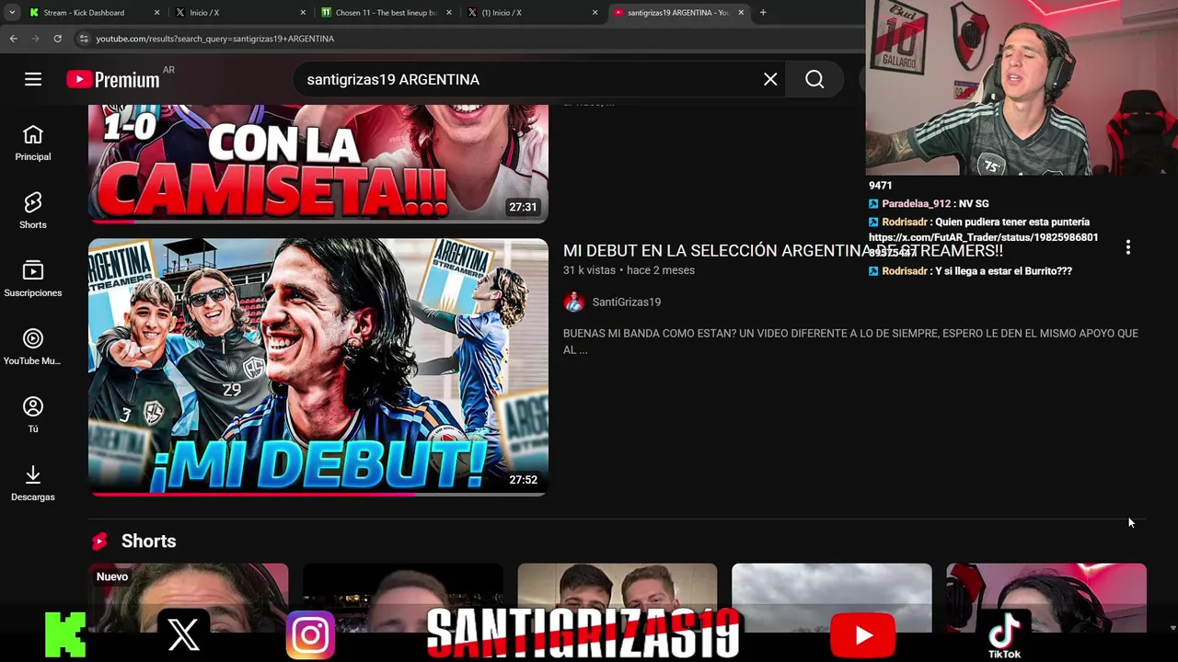Click the address bar URL
Viewport: 1178px width, 662px height.
click(x=215, y=39)
